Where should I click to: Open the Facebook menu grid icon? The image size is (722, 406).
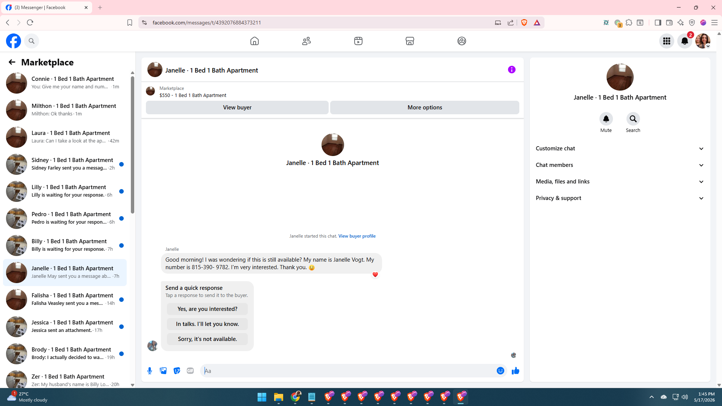(x=667, y=41)
